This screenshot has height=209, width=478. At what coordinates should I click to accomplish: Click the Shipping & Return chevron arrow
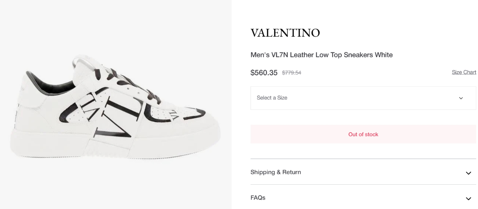pyautogui.click(x=468, y=173)
